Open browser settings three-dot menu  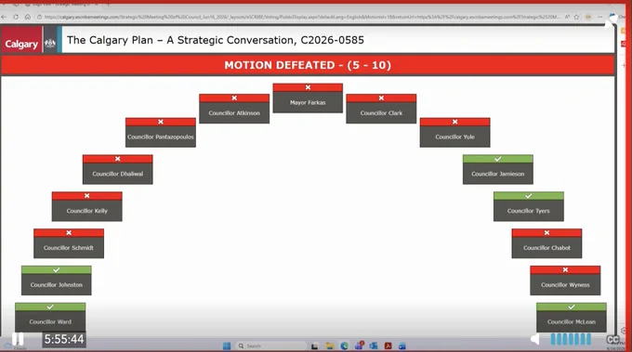click(x=600, y=17)
